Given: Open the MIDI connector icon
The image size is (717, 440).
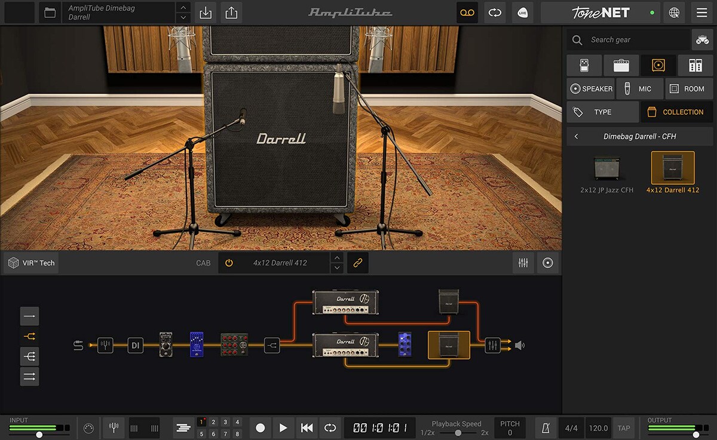Looking at the screenshot, I should [88, 428].
